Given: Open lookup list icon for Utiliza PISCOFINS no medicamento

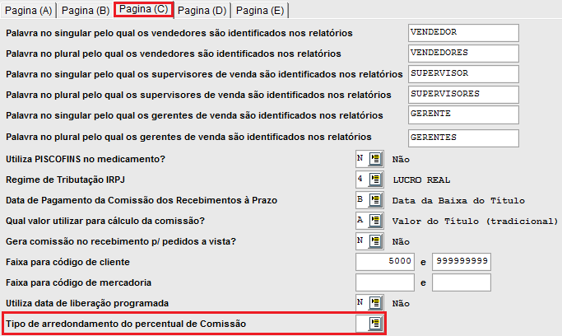Looking at the screenshot, I should (x=375, y=159).
